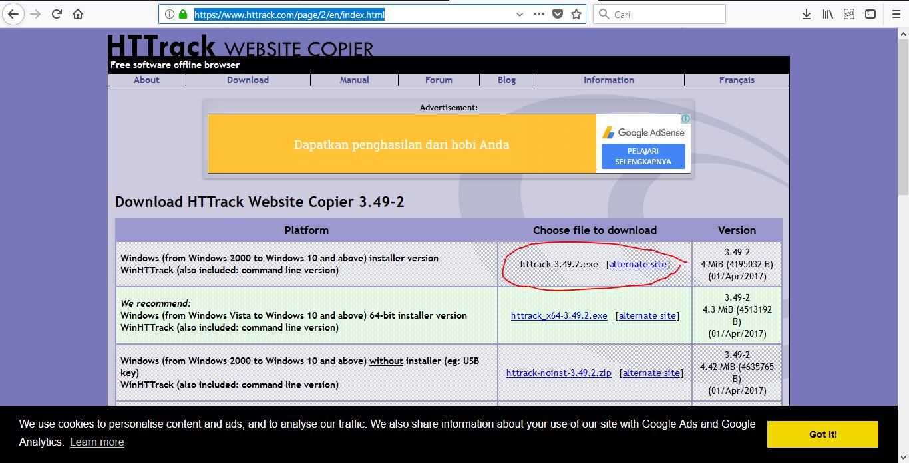
Task: Open alternate site for noinst zip
Action: point(651,373)
